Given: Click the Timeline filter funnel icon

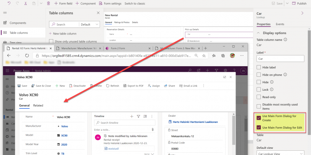Looking at the screenshot, I should point(138,117).
